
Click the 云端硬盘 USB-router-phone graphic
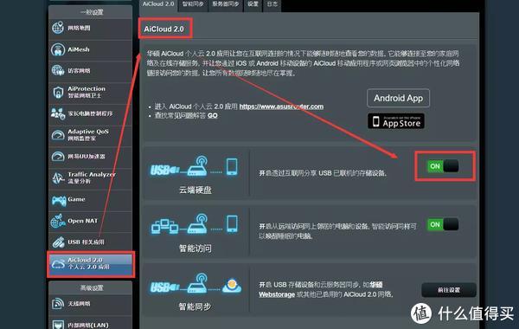(x=194, y=166)
